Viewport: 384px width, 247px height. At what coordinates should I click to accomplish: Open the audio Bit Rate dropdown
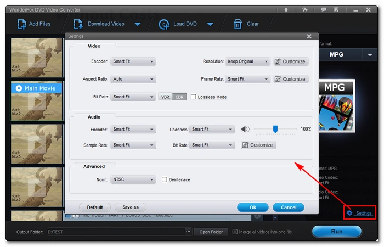(212, 145)
